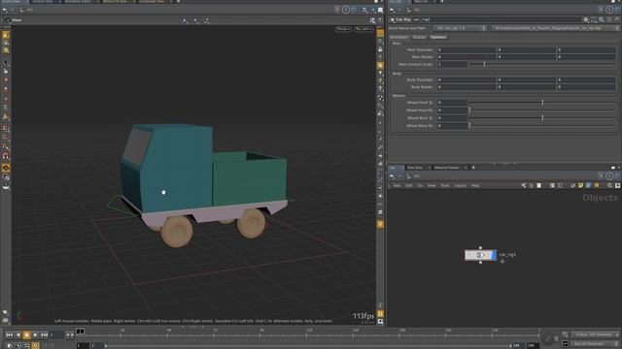622x349 pixels.
Task: Open the Tools menu in network editor
Action: (x=445, y=185)
